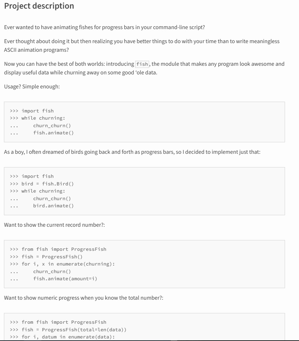The height and width of the screenshot is (341, 299).
Task: Click the 'meaningless ASCII animation programs' paragraph
Action: click(142, 46)
